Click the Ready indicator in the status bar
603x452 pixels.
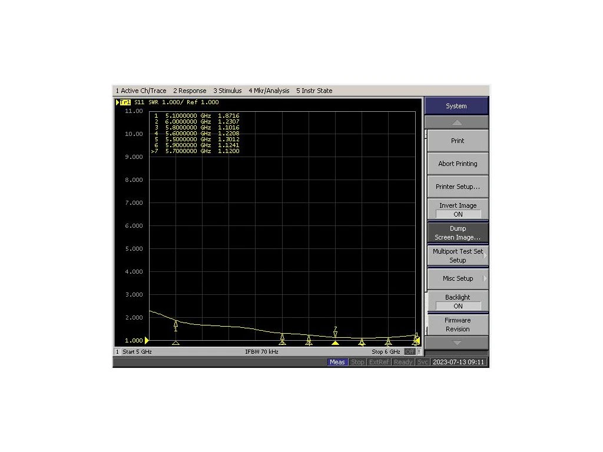[x=403, y=362]
